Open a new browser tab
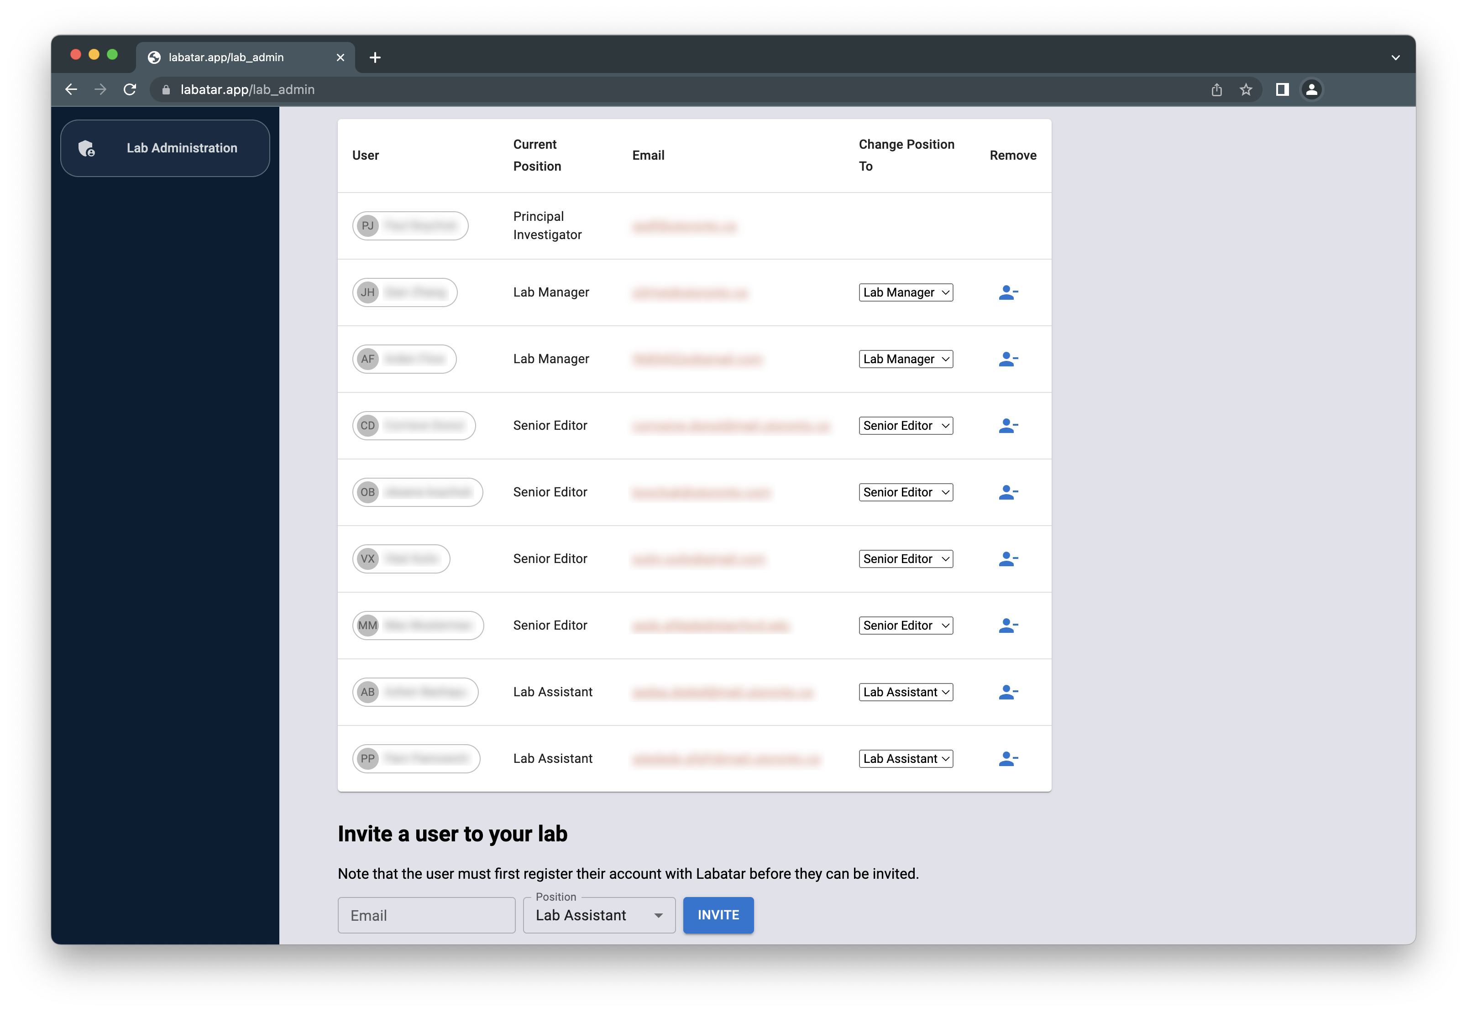1467x1012 pixels. 375,57
